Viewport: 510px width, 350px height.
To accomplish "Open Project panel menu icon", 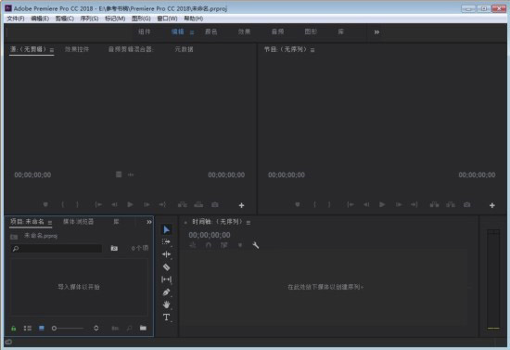I will [x=50, y=223].
